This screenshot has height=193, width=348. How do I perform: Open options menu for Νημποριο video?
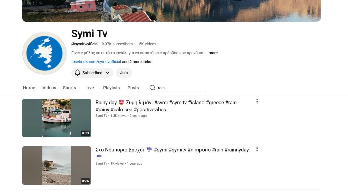point(257,149)
